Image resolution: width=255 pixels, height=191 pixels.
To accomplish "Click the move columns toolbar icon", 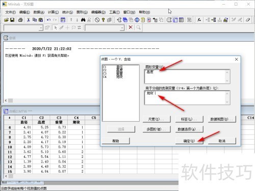I will coord(225,20).
